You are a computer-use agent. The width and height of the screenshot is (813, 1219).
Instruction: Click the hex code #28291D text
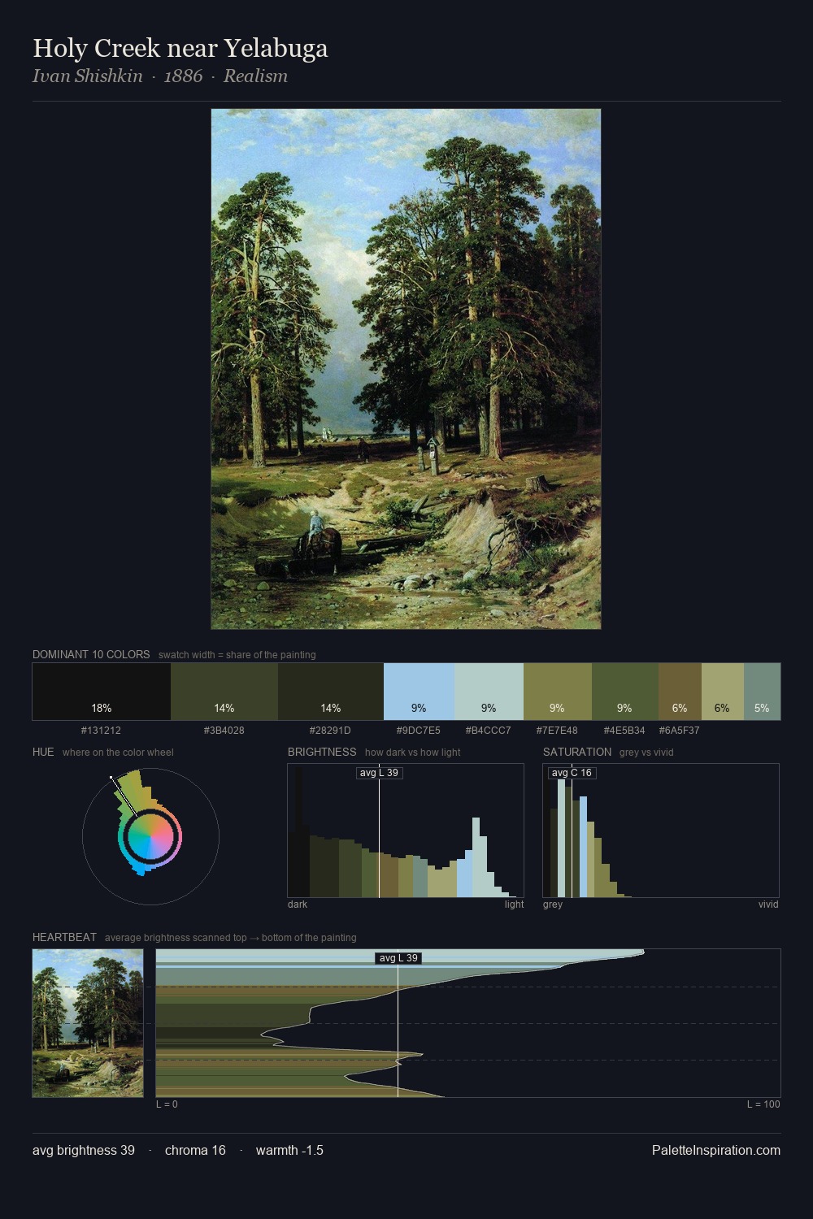coord(330,731)
